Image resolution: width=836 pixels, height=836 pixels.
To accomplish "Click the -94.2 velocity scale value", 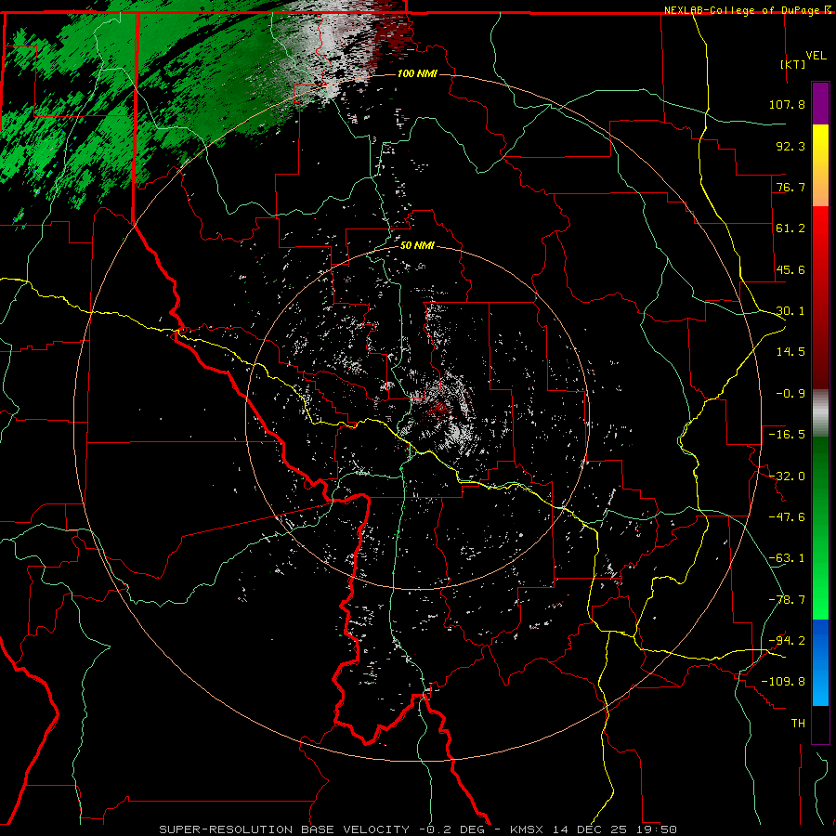I will pyautogui.click(x=787, y=641).
